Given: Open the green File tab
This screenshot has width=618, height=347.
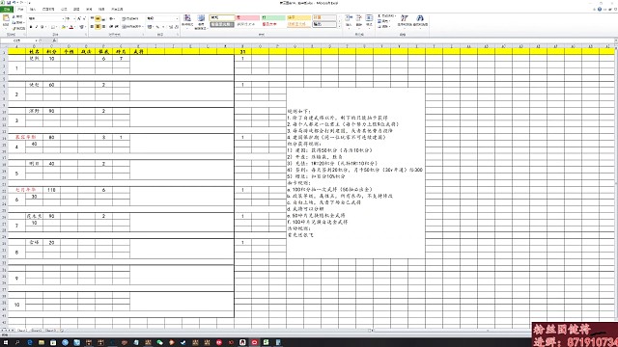Looking at the screenshot, I should click(7, 9).
